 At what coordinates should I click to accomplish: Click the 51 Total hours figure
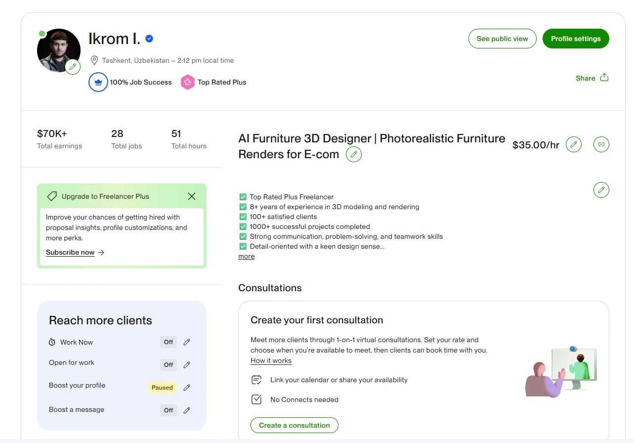coord(176,133)
